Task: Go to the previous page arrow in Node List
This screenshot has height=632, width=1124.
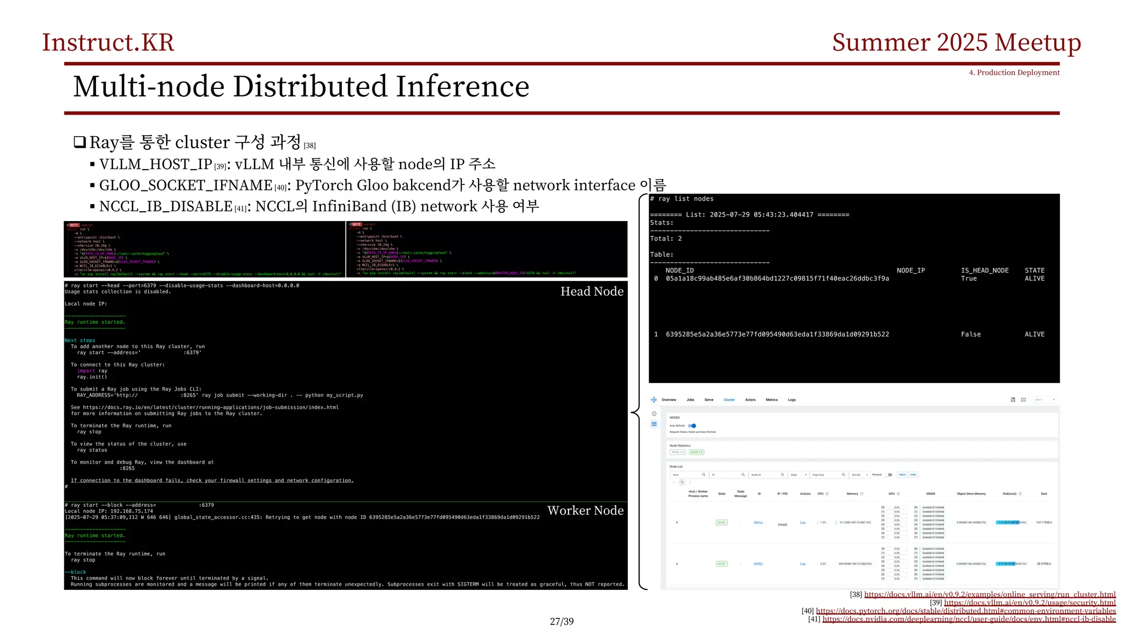Action: [x=674, y=482]
